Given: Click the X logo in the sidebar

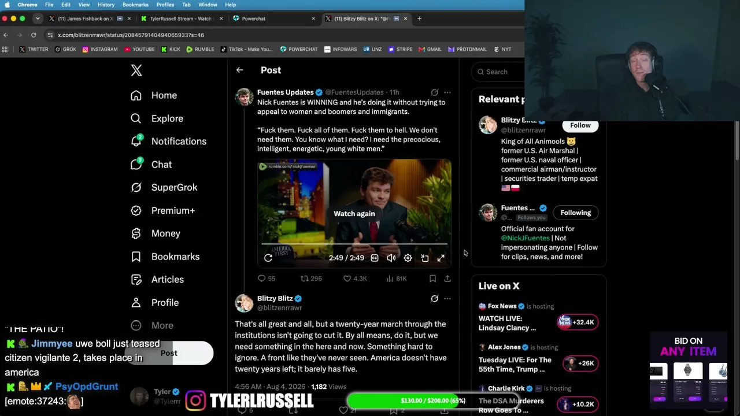Looking at the screenshot, I should tap(136, 70).
